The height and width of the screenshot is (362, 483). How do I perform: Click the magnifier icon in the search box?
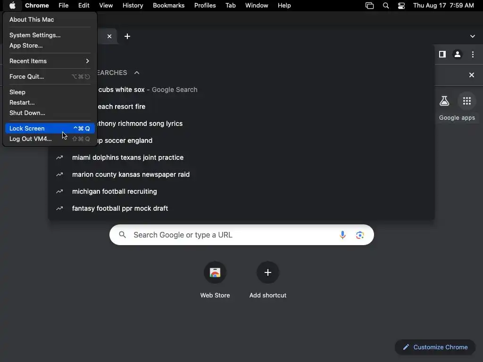tap(122, 235)
